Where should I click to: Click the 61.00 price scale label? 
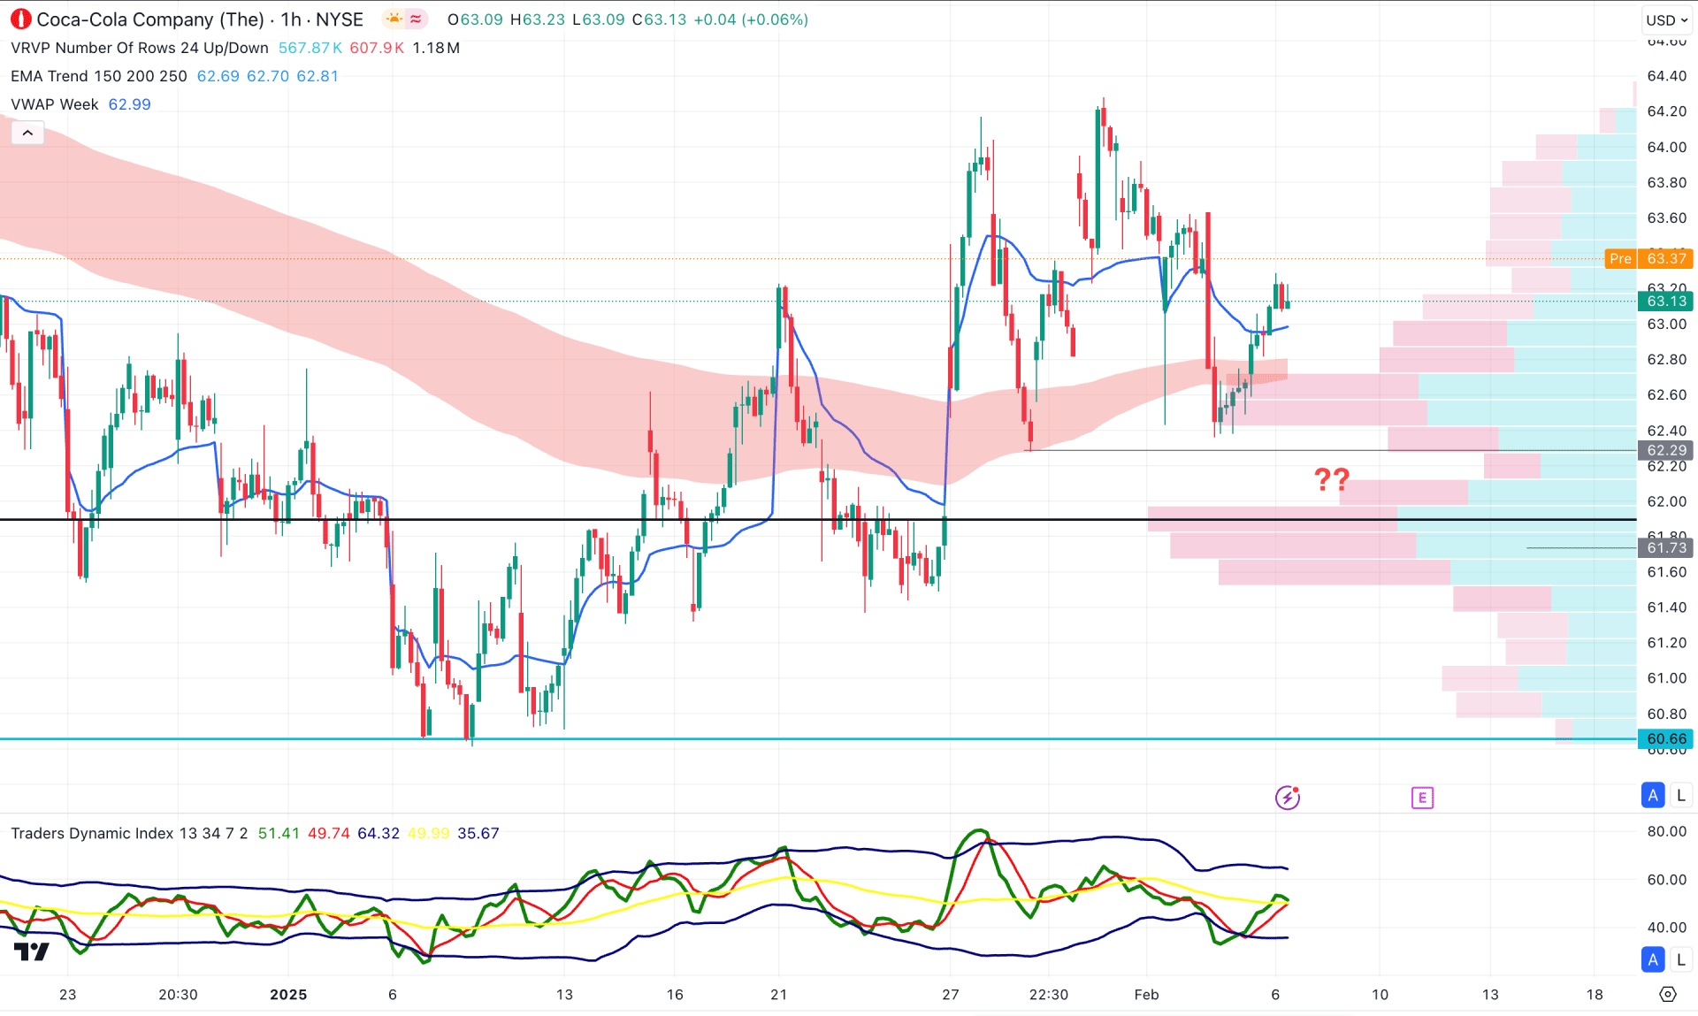point(1666,677)
